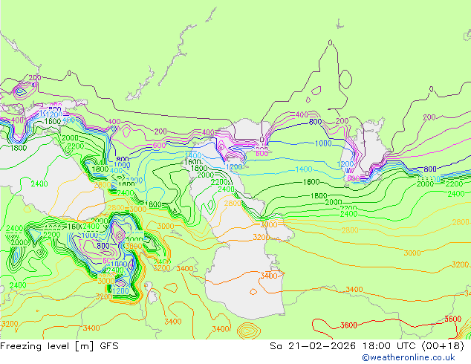Select the "Sa 21-02-2026 18:00 UTC (00+18)" timestamp
The width and height of the screenshot is (471, 364).
[367, 346]
